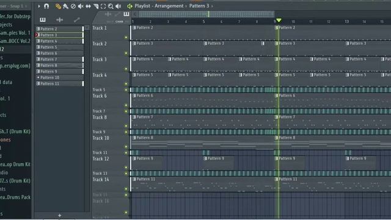Toggle mute switch on Track 2
The width and height of the screenshot is (391, 220).
click(126, 53)
